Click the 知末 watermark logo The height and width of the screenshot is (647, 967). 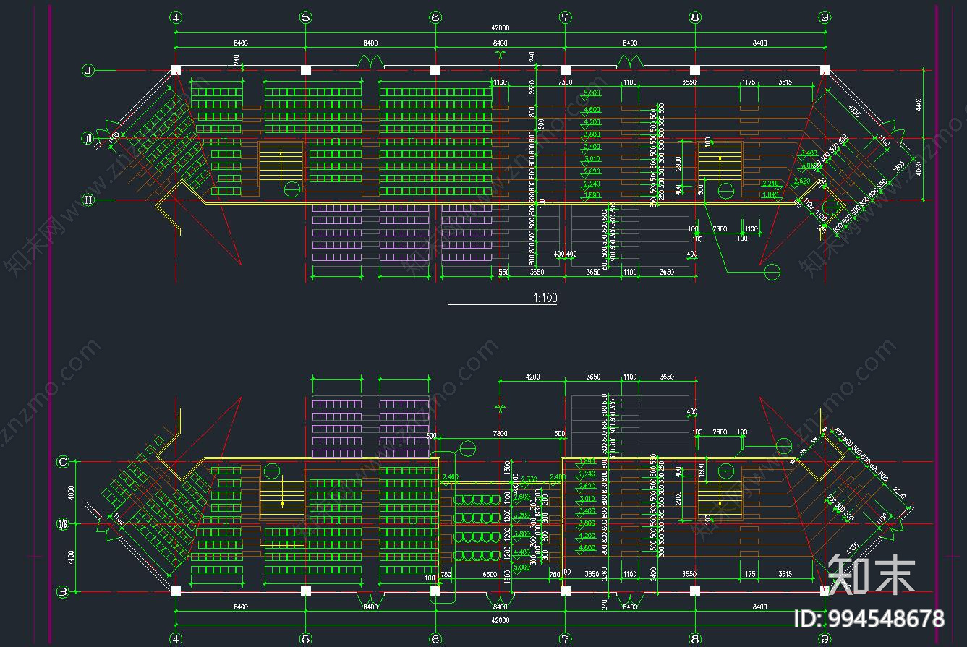[x=871, y=575]
